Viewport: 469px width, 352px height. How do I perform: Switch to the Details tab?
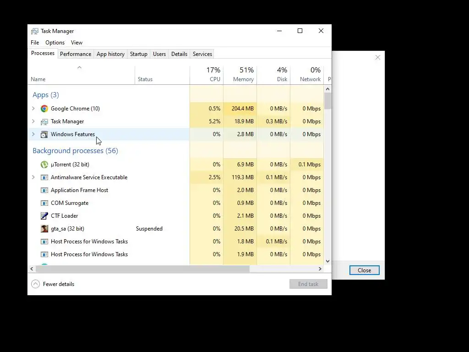point(179,54)
